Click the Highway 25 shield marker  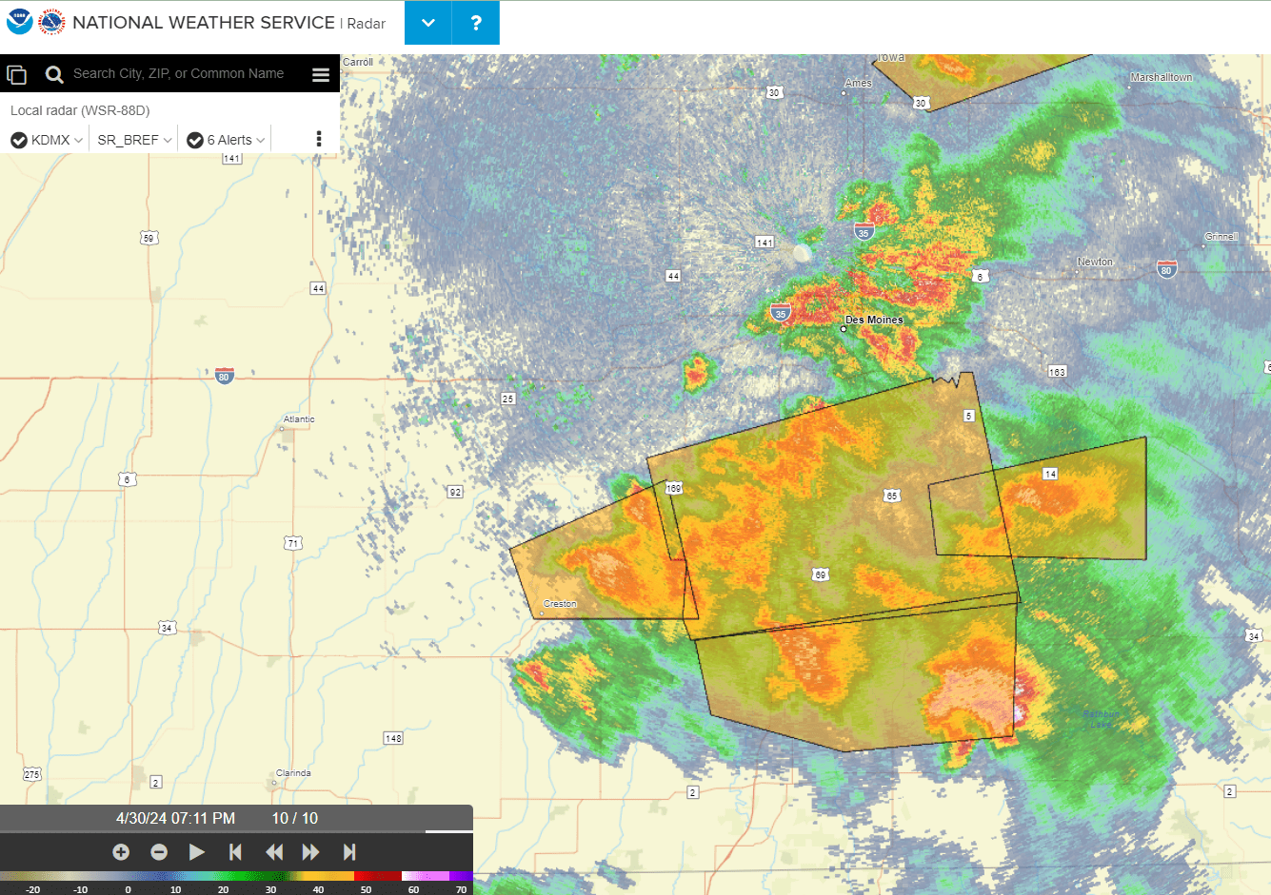pos(508,399)
